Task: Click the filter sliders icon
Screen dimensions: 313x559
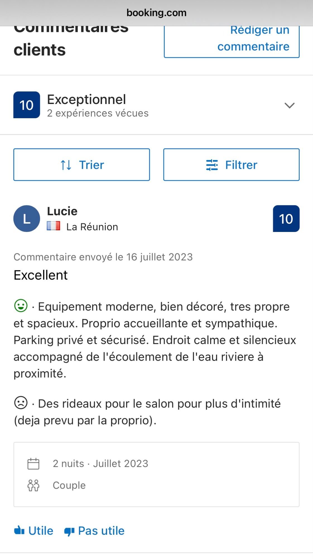Action: (212, 165)
